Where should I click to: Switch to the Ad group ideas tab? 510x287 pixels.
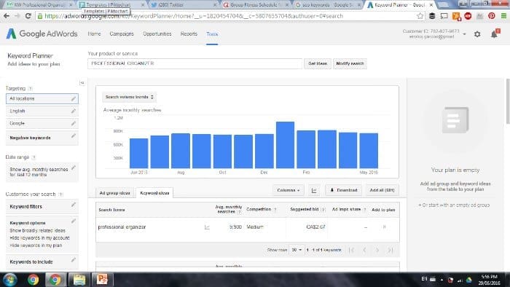tap(114, 193)
